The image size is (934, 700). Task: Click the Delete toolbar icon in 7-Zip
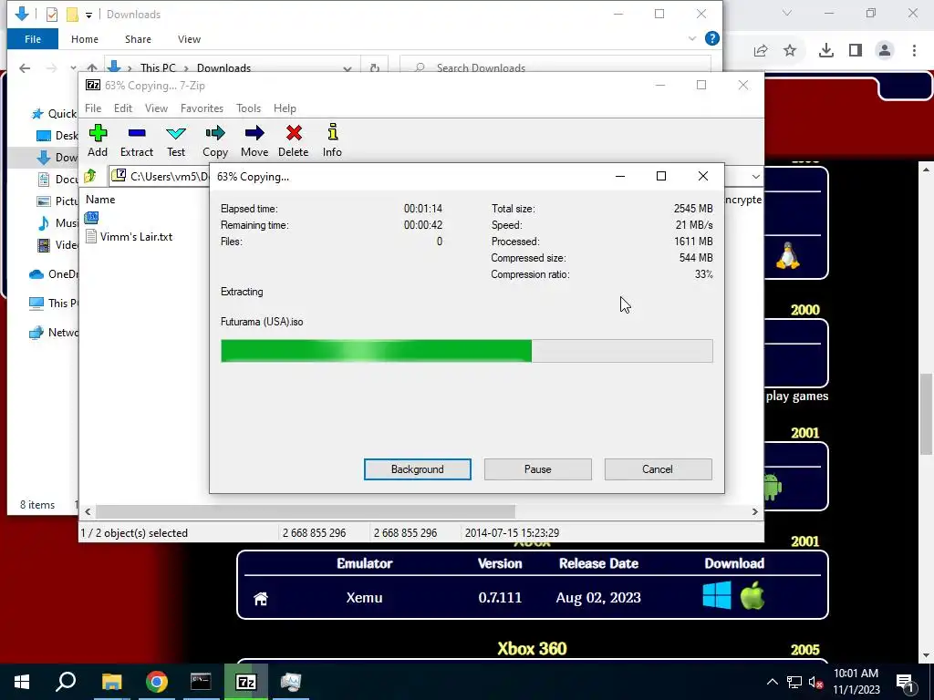tap(294, 139)
